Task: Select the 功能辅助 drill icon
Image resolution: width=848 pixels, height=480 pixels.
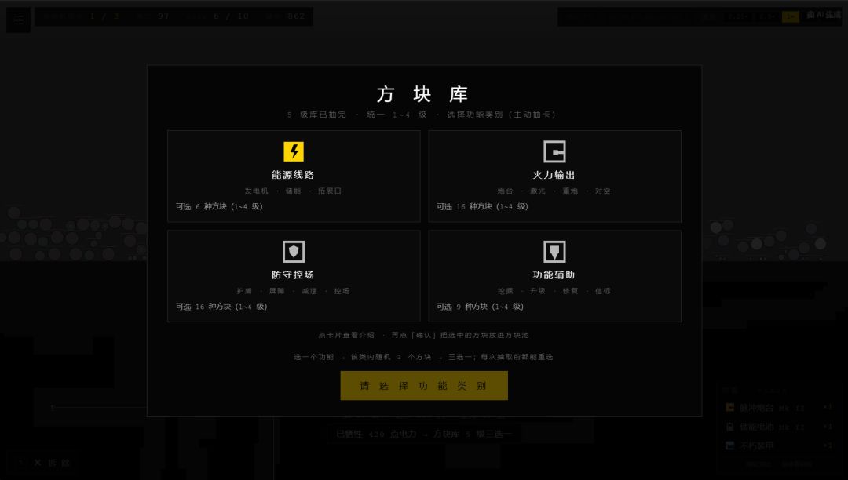Action: (554, 252)
